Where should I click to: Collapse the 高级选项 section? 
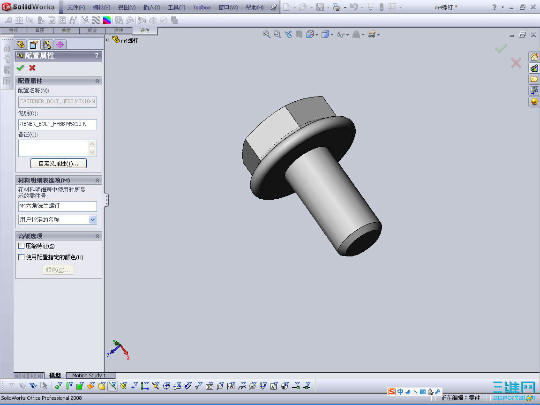[97, 236]
